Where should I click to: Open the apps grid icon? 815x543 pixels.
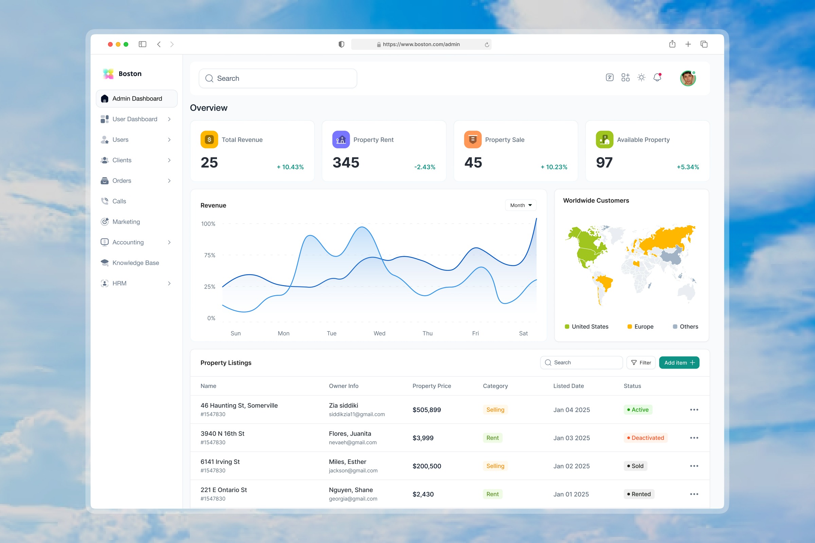(626, 78)
